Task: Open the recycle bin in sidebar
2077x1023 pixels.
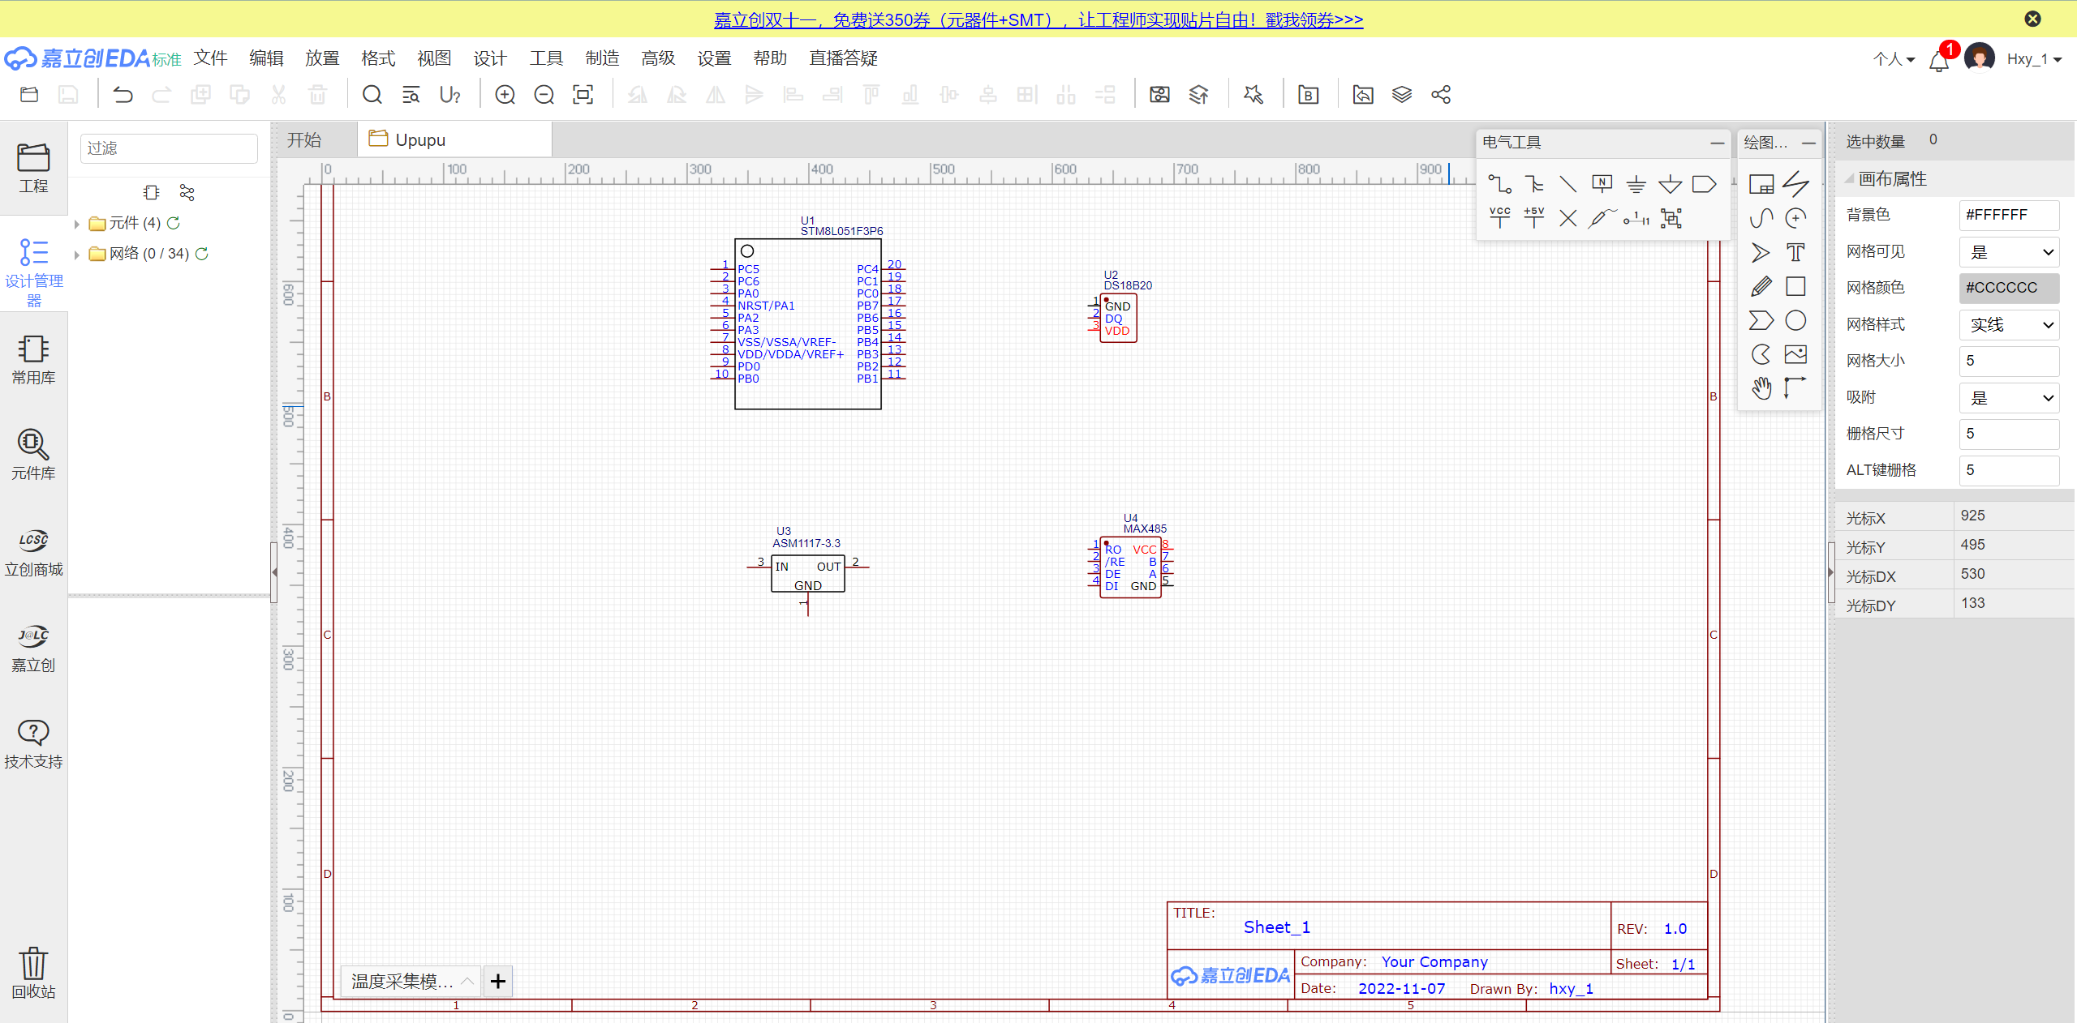Action: [33, 972]
